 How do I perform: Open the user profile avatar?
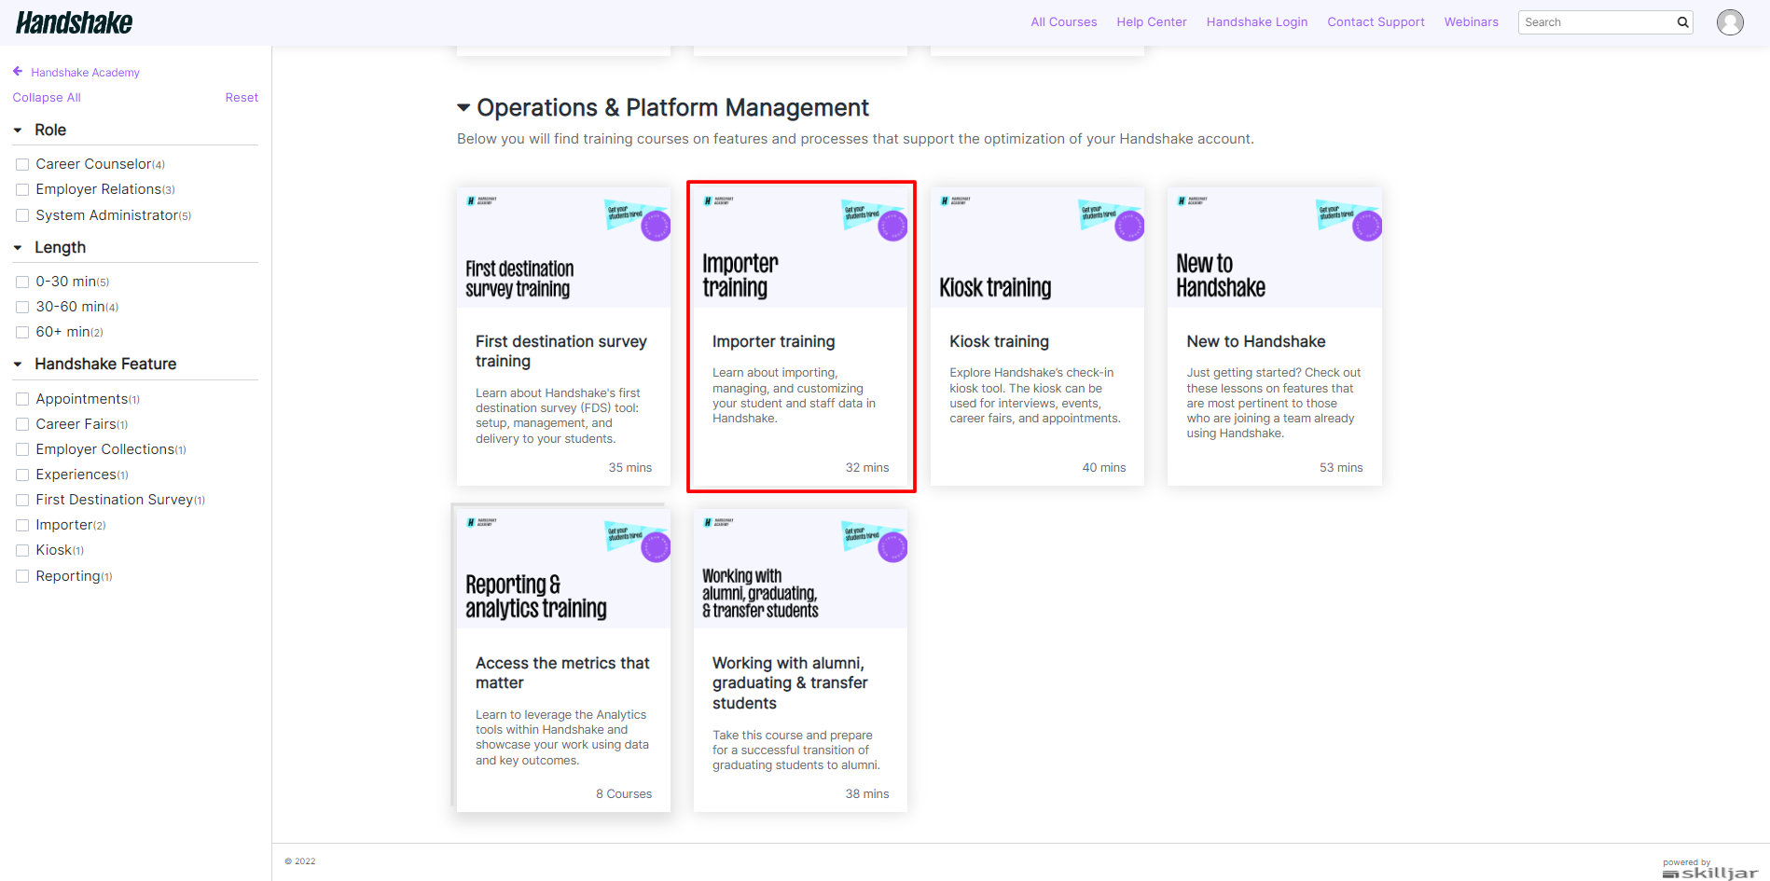1730,22
